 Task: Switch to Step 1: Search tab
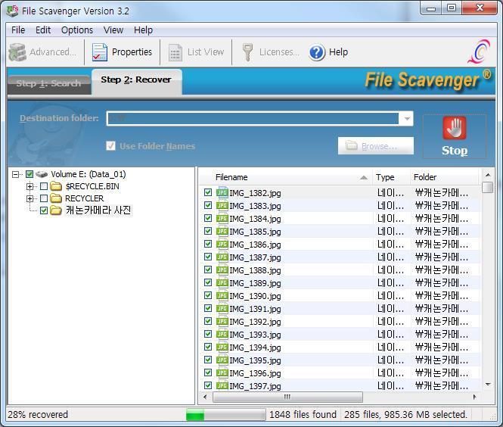point(48,84)
